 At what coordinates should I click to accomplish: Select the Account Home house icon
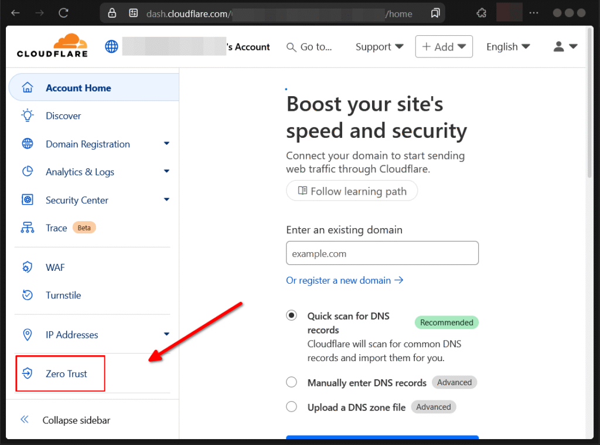(27, 87)
